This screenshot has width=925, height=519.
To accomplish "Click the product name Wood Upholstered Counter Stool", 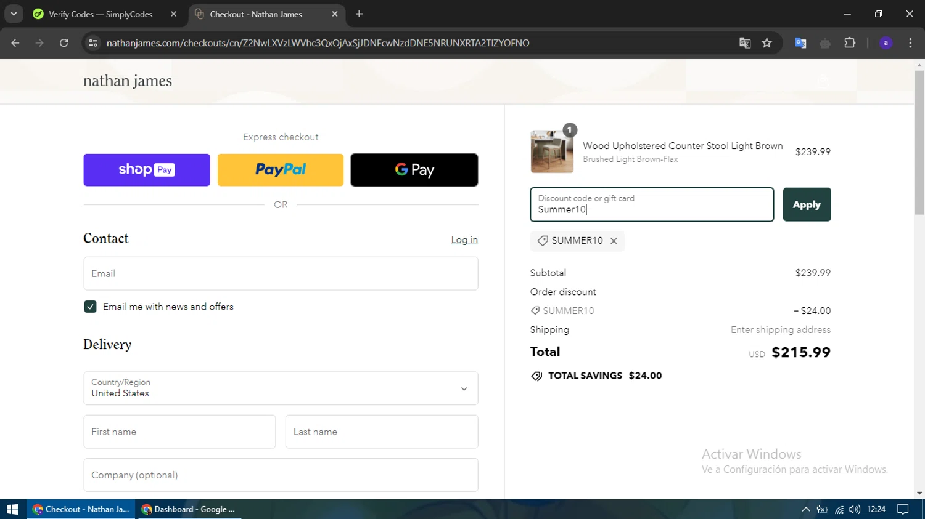I will click(683, 146).
